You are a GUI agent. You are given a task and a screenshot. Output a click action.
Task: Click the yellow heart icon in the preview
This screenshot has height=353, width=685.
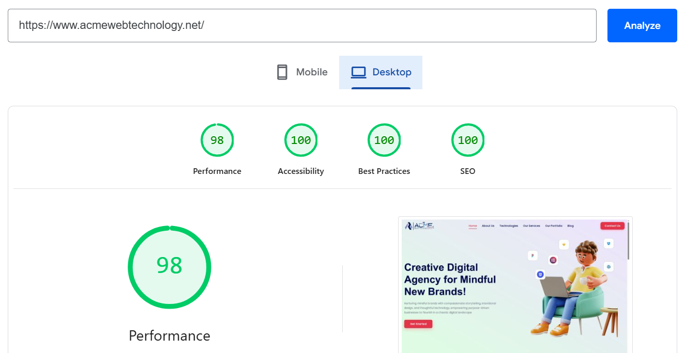[x=564, y=245]
